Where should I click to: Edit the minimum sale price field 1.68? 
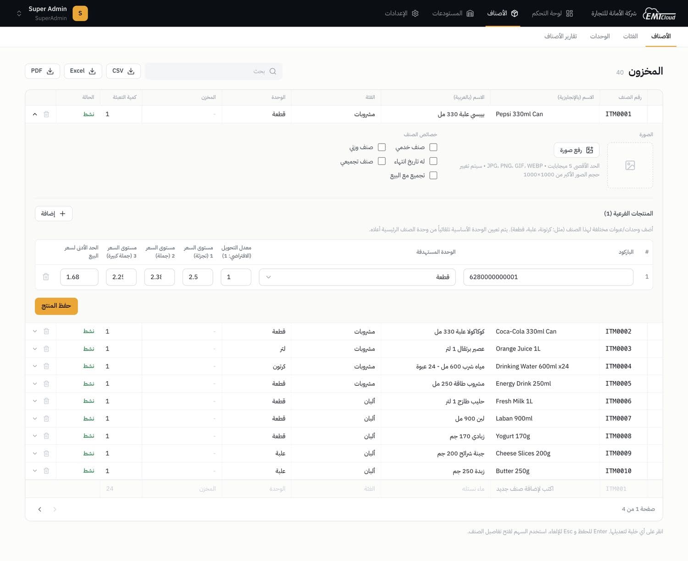(x=79, y=277)
